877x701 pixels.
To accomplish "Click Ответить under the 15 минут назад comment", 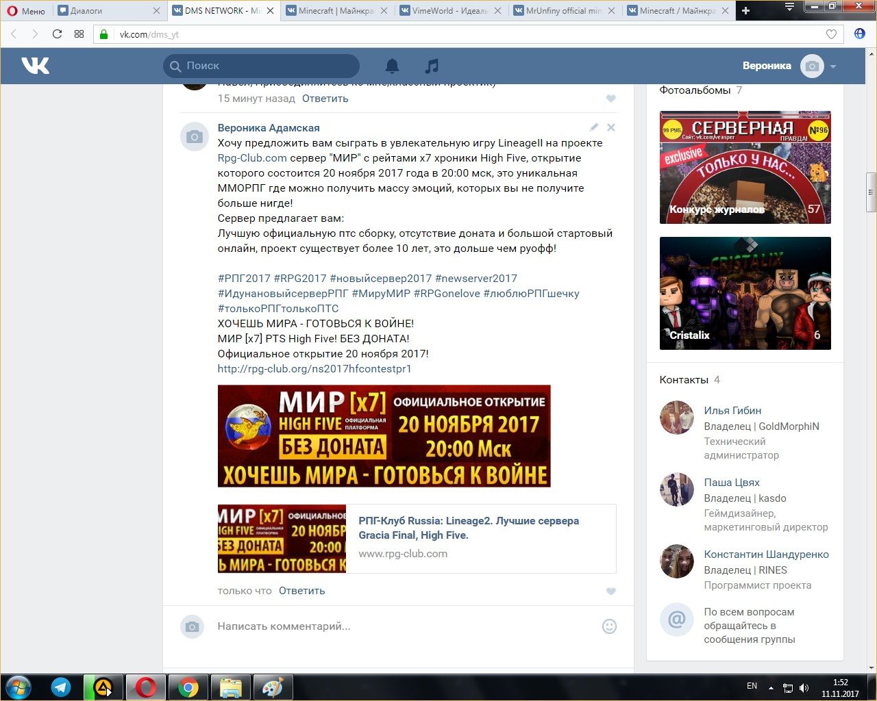I will pyautogui.click(x=325, y=99).
